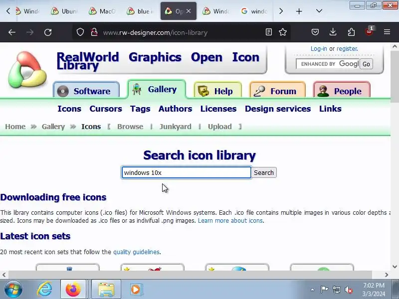Open the Firefox hamburger application menu

387,32
